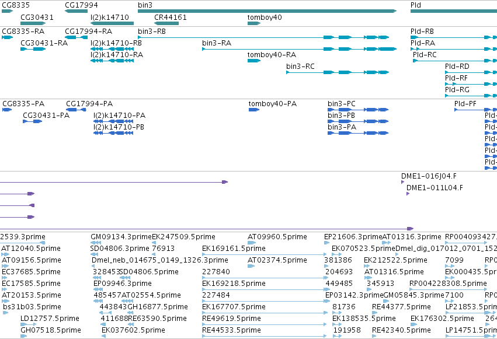Screen dimensions: 497x339
Task: Click the bin3-PB protein label
Action: [x=342, y=116]
